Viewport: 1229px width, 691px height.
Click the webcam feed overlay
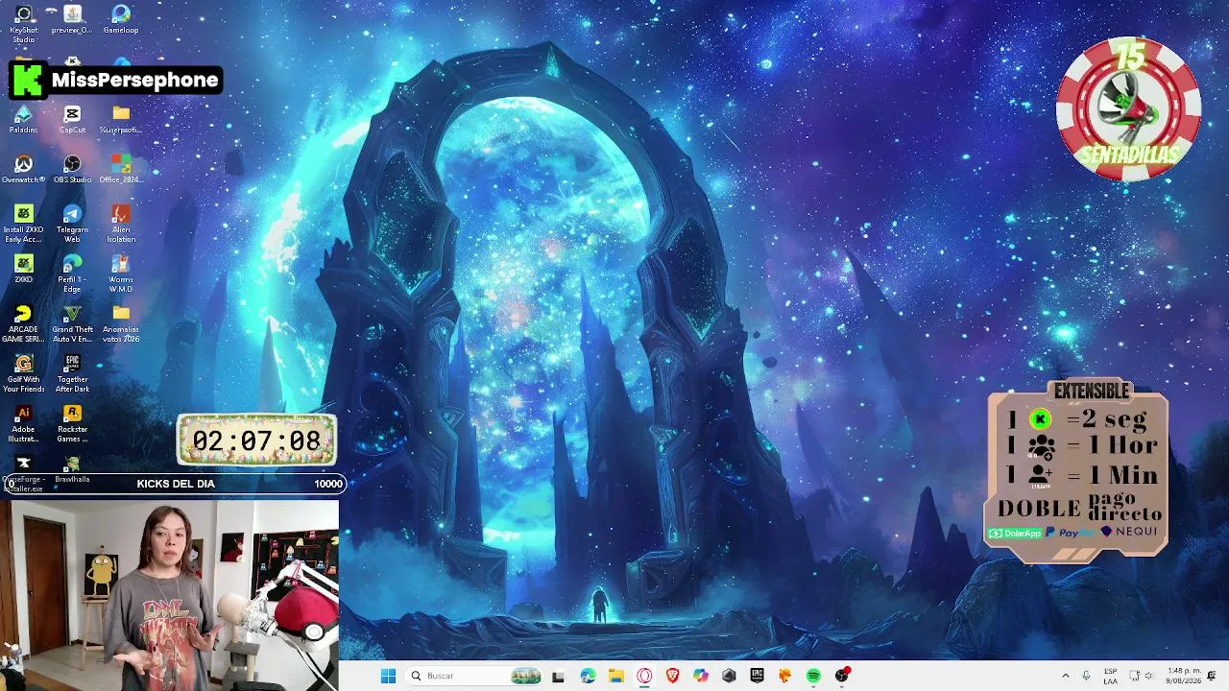coord(170,595)
